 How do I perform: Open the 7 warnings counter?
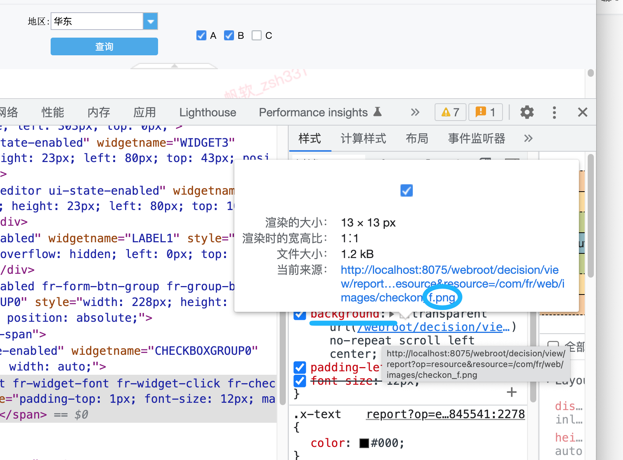[x=450, y=112]
